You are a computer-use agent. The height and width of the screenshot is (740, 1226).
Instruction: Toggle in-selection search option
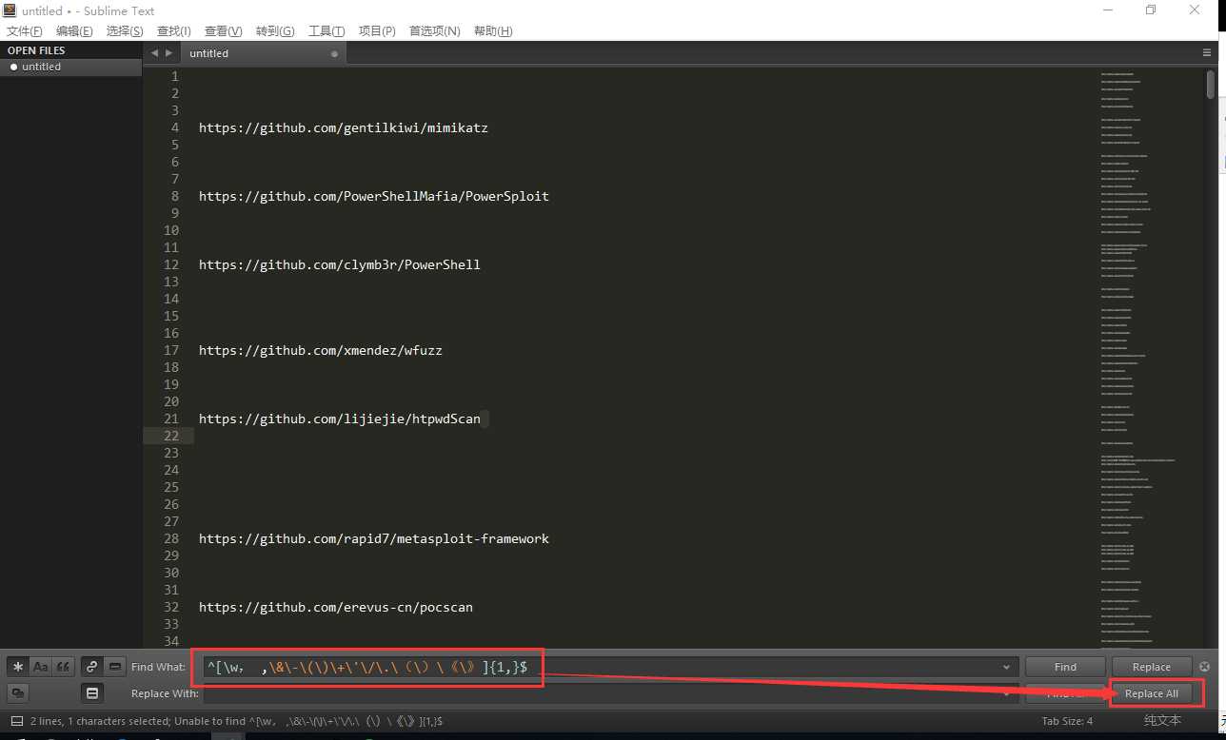click(x=114, y=667)
